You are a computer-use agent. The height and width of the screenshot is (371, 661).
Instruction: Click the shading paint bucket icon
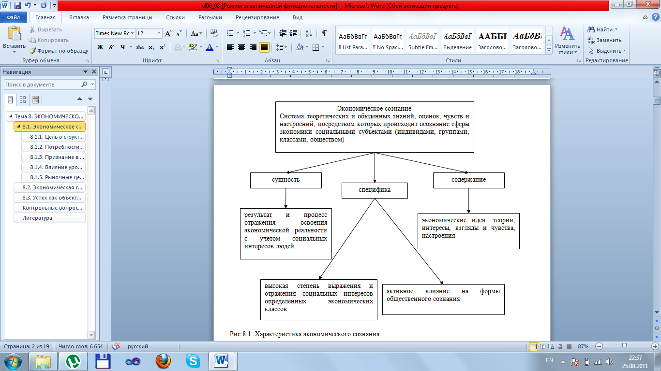click(300, 47)
